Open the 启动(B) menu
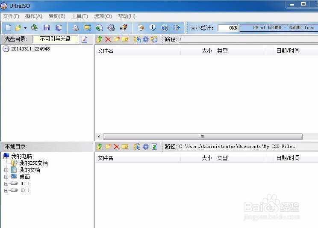The image size is (318, 228). [x=56, y=16]
